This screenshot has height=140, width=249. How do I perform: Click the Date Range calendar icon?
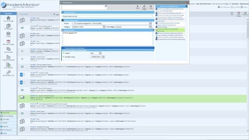coord(238,14)
